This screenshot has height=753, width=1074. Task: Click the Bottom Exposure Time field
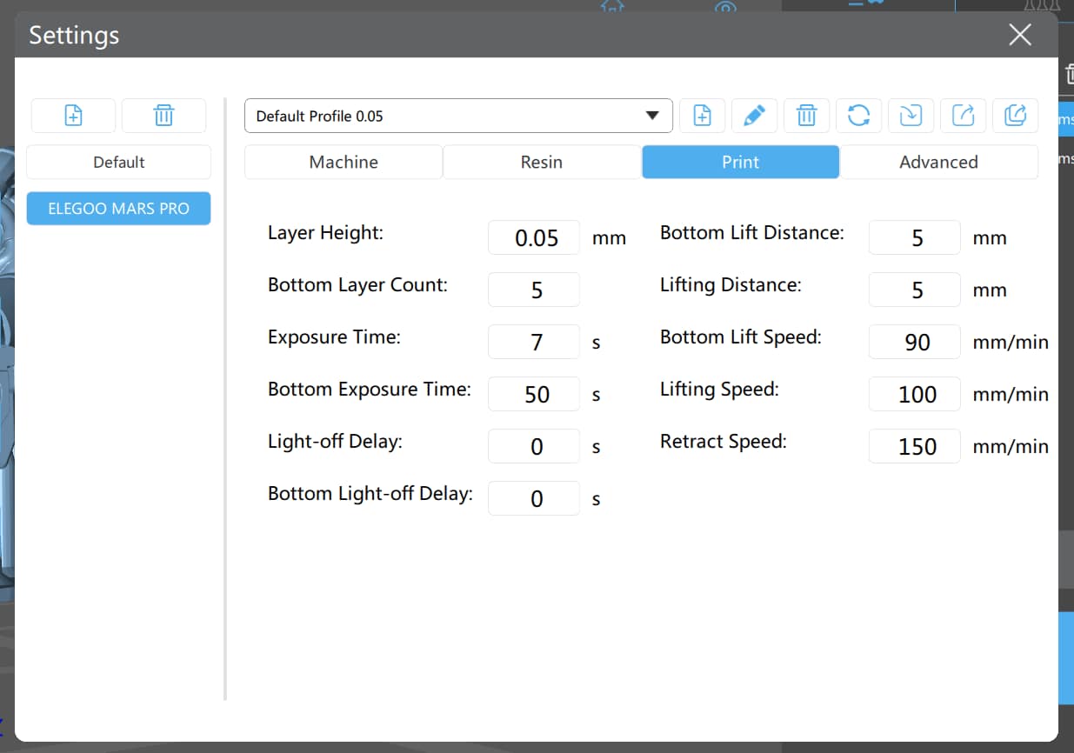[534, 394]
